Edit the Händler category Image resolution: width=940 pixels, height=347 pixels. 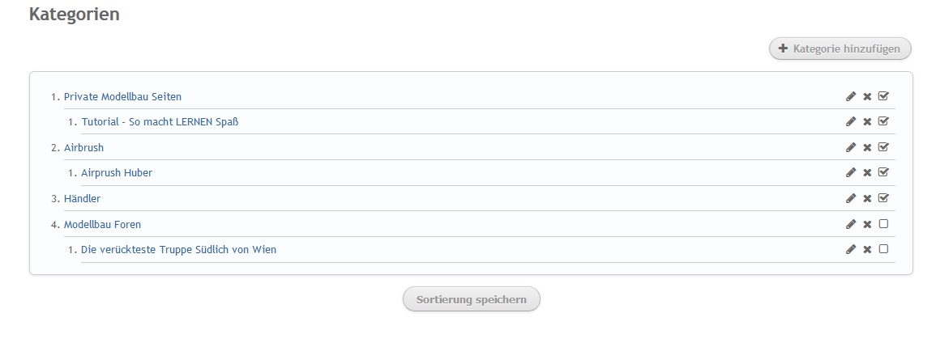pos(851,199)
